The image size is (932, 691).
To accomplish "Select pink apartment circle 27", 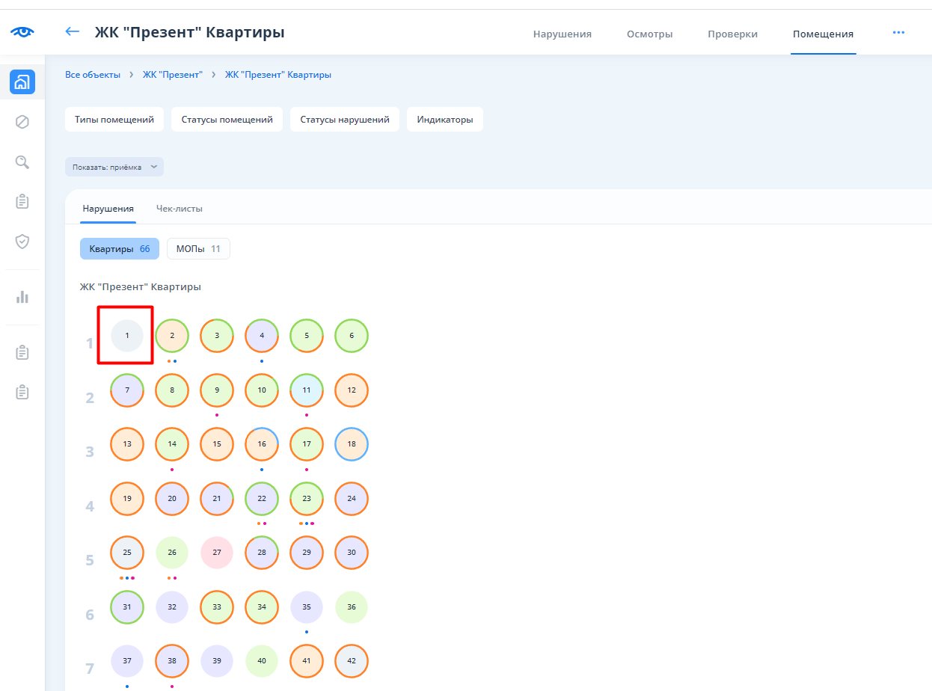I will coord(217,553).
